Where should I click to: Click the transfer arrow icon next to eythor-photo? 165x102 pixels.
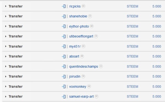coord(64,26)
